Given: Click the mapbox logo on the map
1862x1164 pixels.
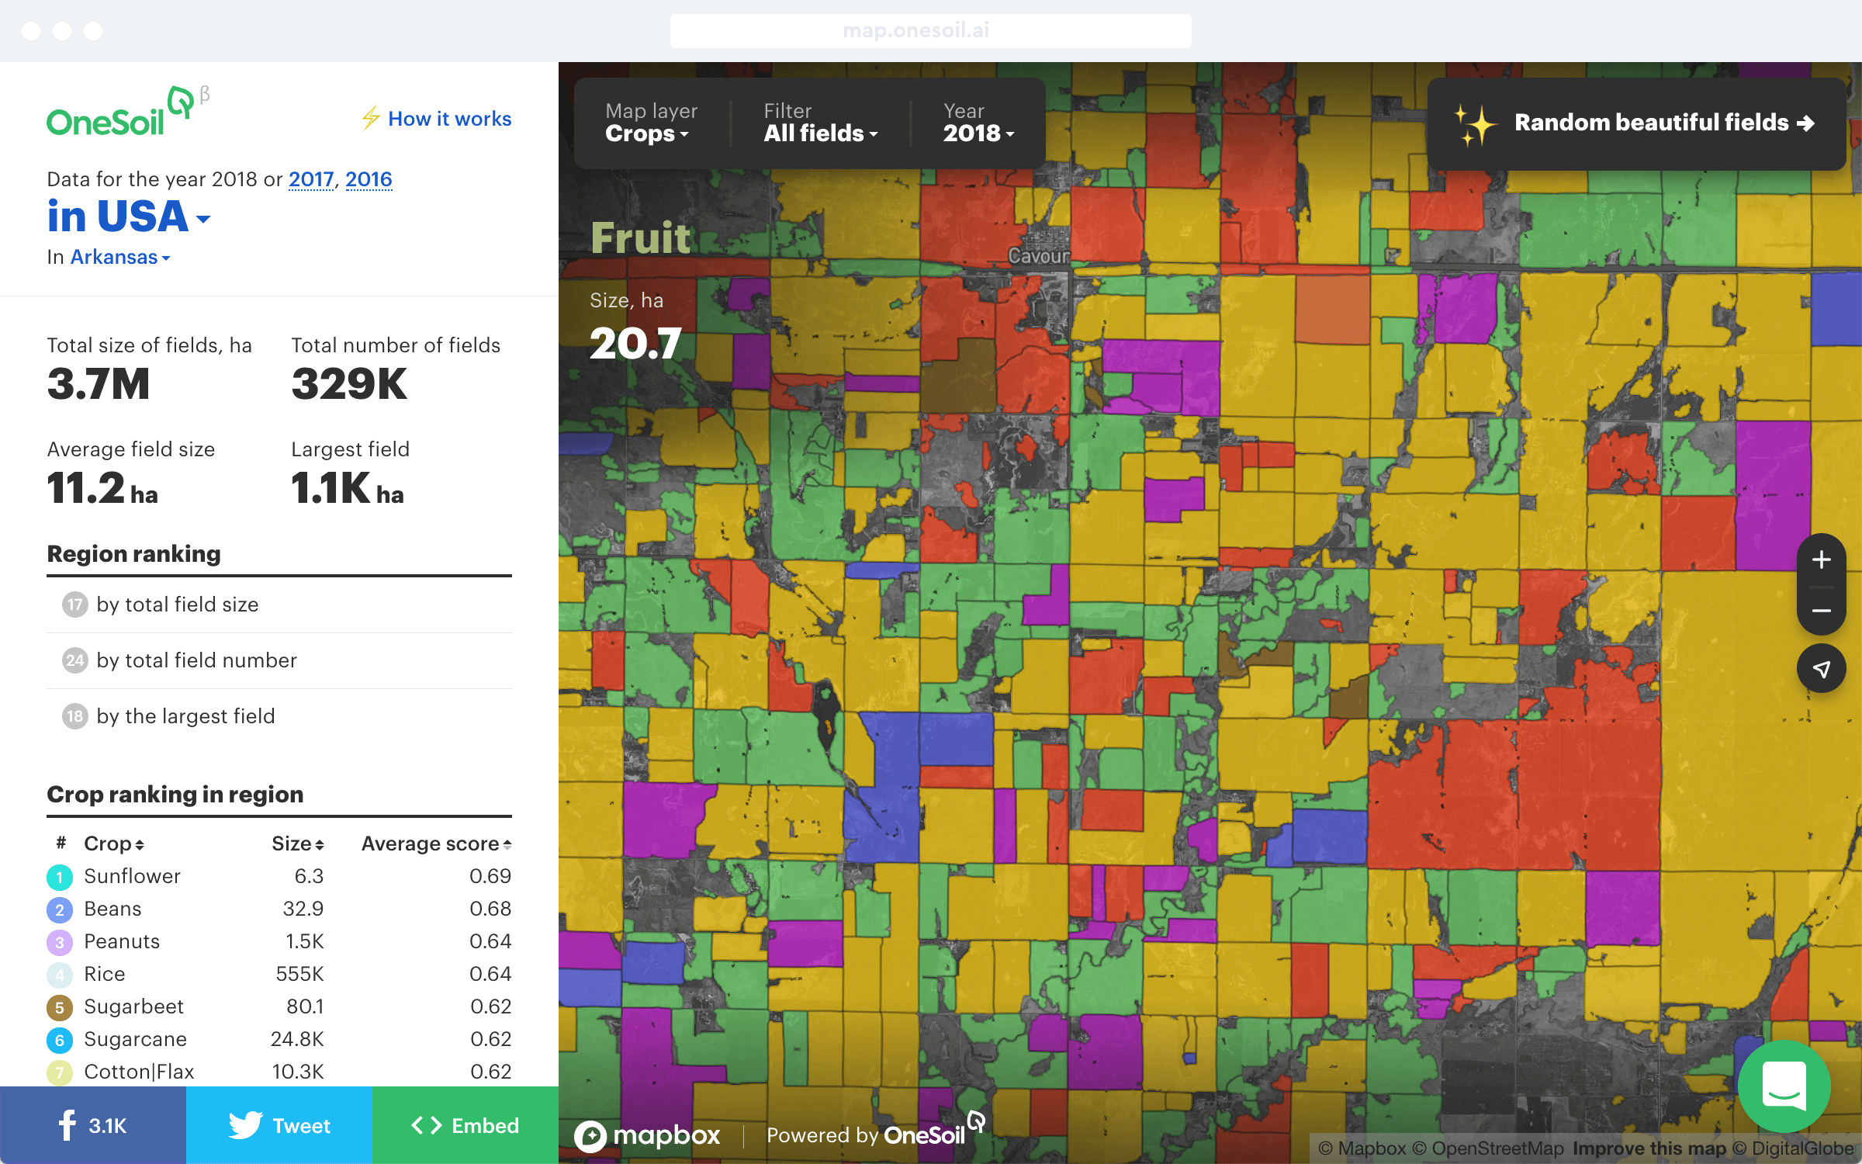Looking at the screenshot, I should pos(648,1136).
